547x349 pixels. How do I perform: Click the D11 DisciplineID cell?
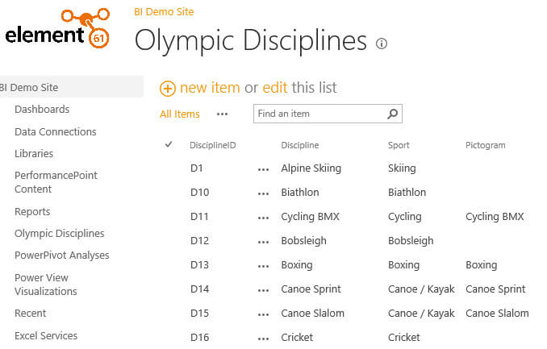coord(199,217)
